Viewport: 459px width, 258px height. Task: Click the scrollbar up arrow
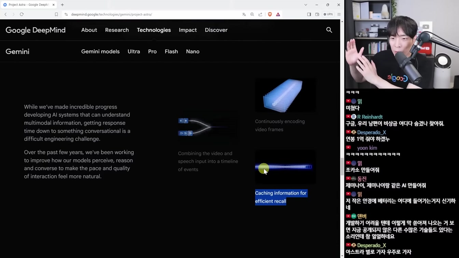tap(342, 21)
